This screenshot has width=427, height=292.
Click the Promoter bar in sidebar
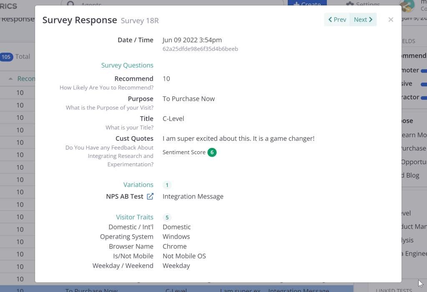click(x=423, y=71)
